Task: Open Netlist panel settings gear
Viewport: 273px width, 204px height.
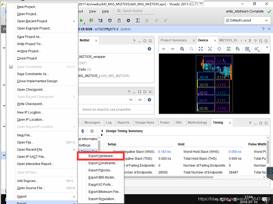Action: (149, 49)
